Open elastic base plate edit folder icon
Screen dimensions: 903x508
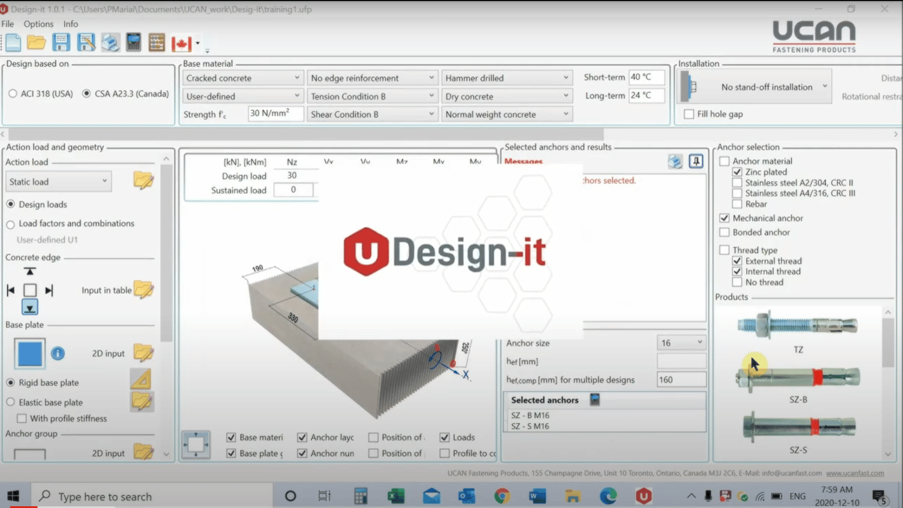pyautogui.click(x=142, y=401)
